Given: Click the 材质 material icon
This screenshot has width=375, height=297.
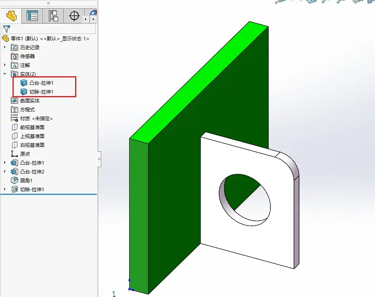Looking at the screenshot, I should click(14, 118).
